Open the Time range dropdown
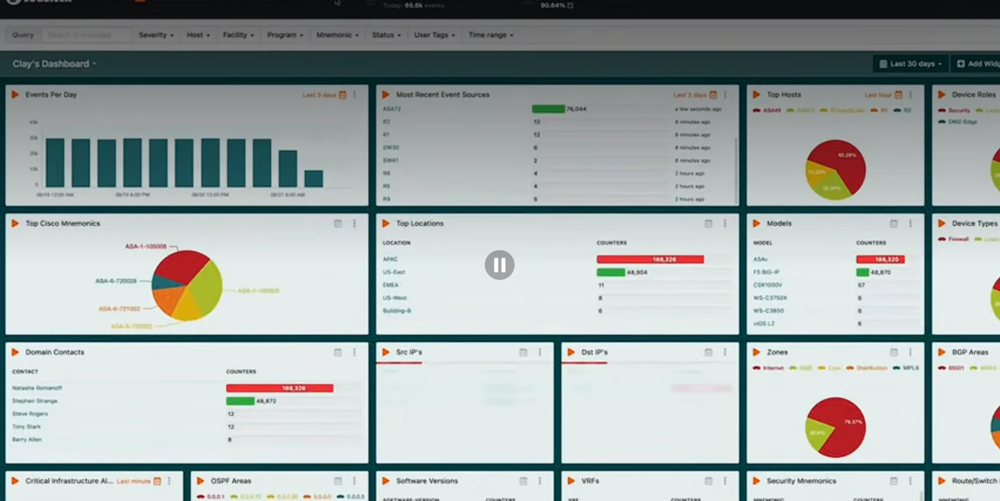 (x=491, y=35)
